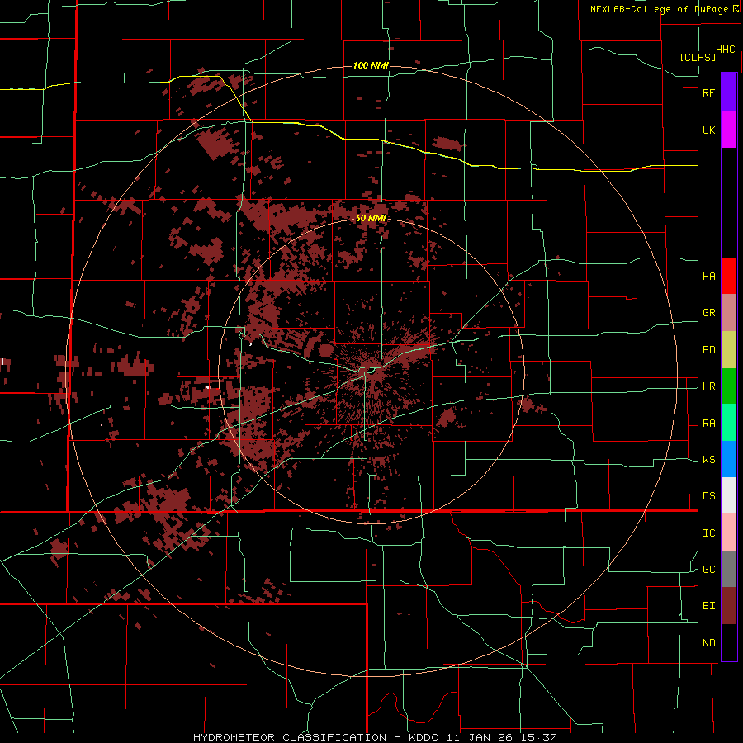Screen dimensions: 743x743
Task: Click the IC legend label
Action: (708, 533)
